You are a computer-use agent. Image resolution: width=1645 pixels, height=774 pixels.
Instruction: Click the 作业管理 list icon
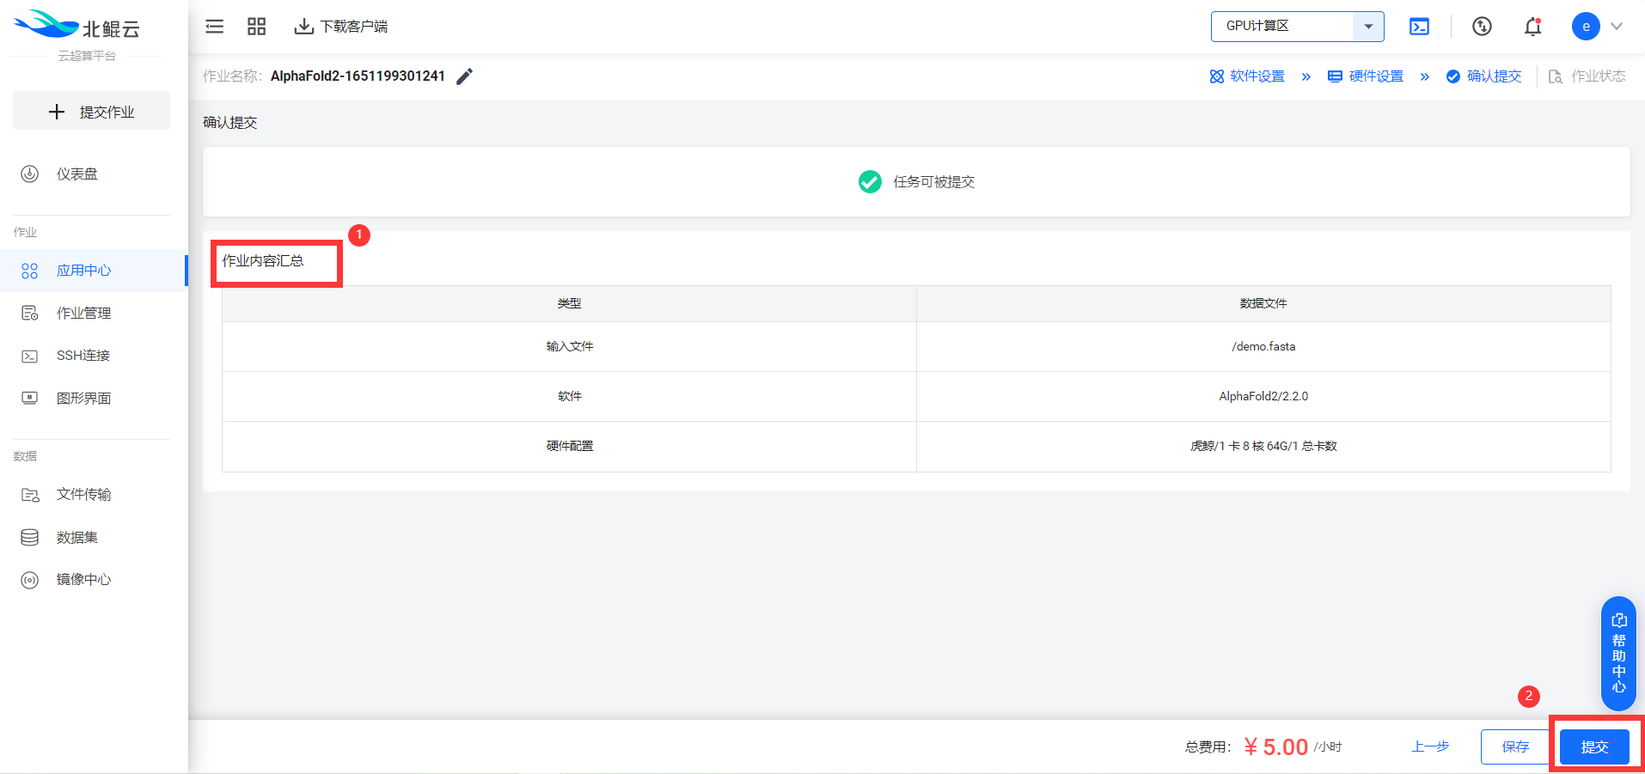pos(30,314)
